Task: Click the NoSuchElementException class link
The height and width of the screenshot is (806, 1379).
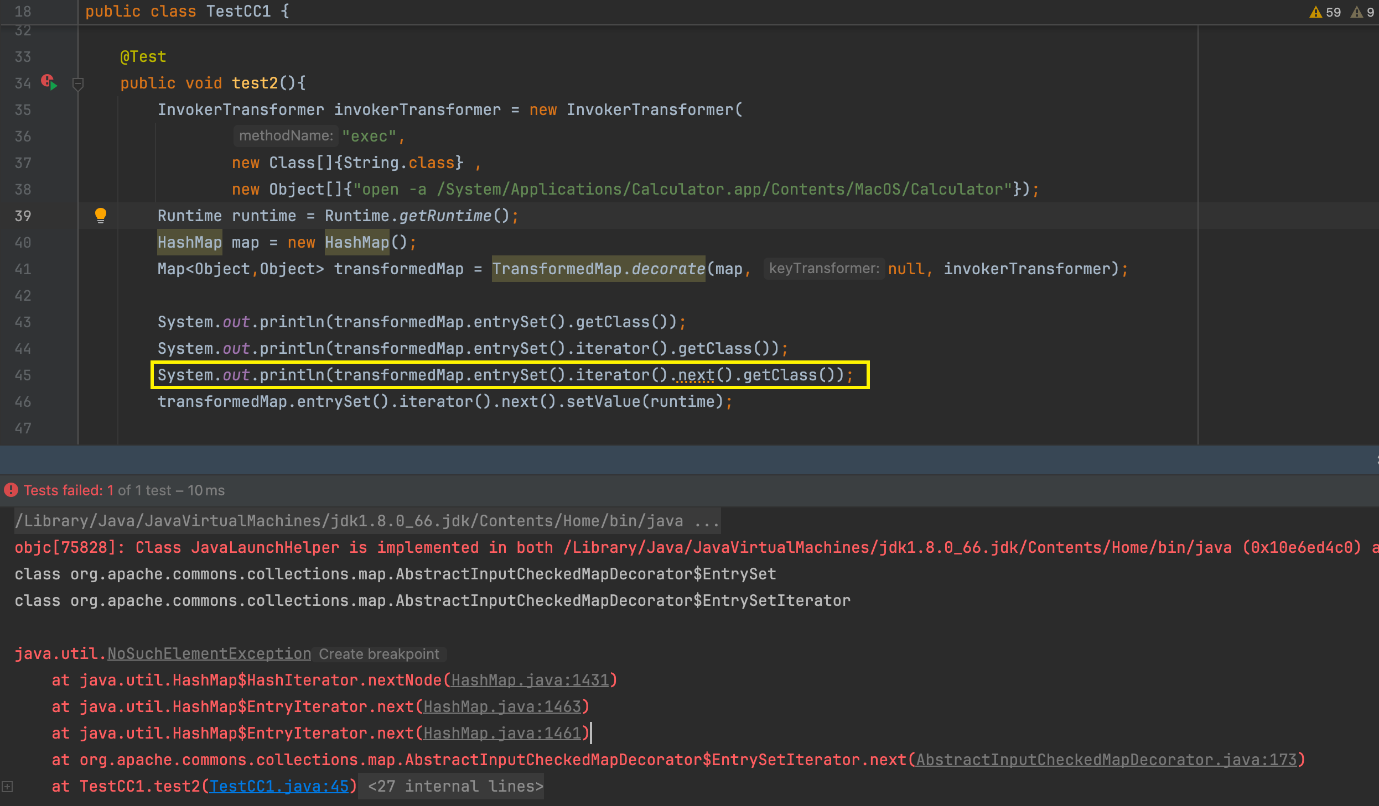Action: (x=209, y=653)
